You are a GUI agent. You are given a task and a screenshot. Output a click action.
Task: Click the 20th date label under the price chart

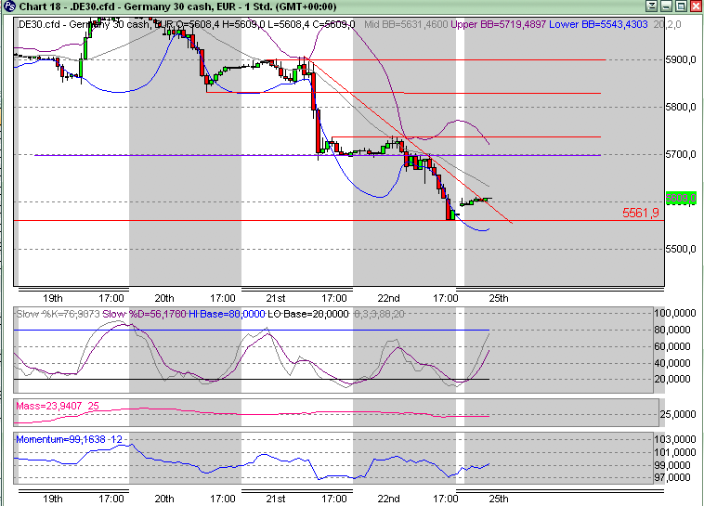pyautogui.click(x=163, y=298)
